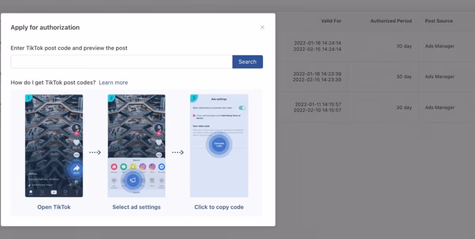Click the Search button
The width and height of the screenshot is (475, 239).
[247, 62]
